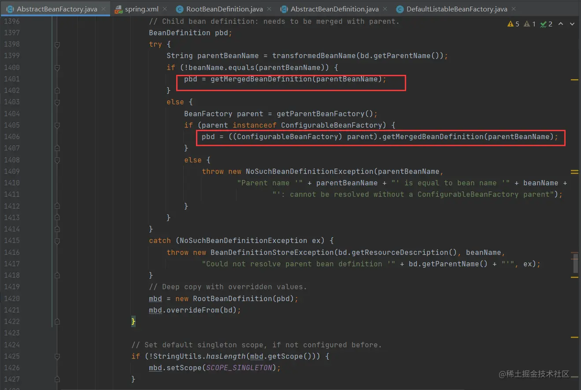The height and width of the screenshot is (390, 581).
Task: Open the weak warning indicator showing 1
Action: coord(530,24)
